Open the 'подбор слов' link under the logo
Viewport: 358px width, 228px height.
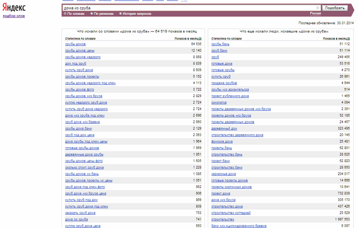14,16
